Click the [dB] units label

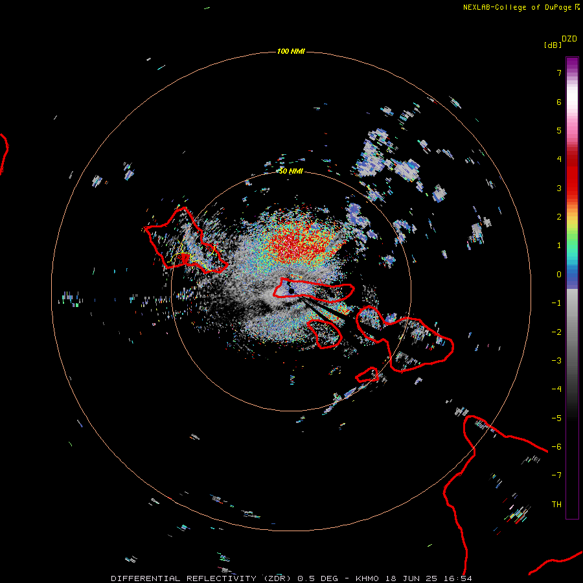pyautogui.click(x=553, y=45)
